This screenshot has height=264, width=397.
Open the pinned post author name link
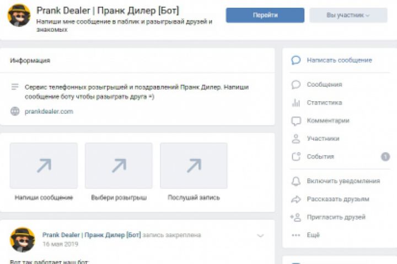pos(92,235)
